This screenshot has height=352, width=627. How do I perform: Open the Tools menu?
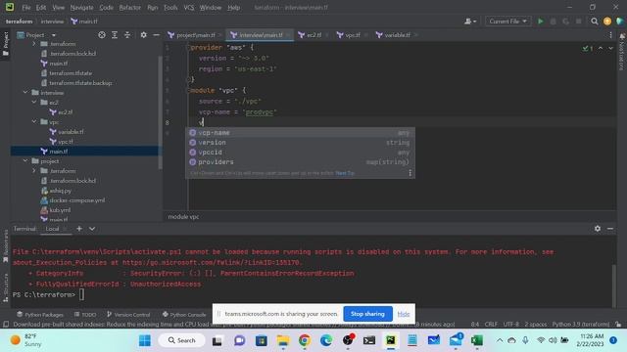point(170,7)
